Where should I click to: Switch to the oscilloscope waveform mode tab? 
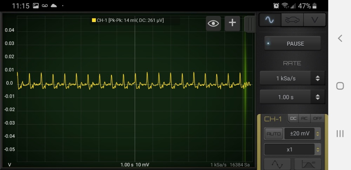coord(270,20)
